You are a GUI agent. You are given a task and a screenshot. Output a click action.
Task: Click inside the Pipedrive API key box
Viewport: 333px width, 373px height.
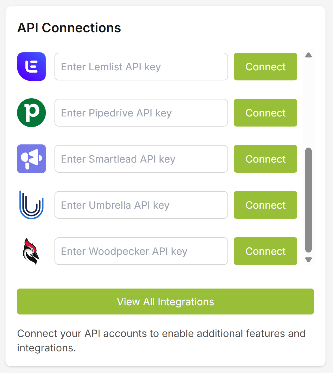click(x=141, y=113)
